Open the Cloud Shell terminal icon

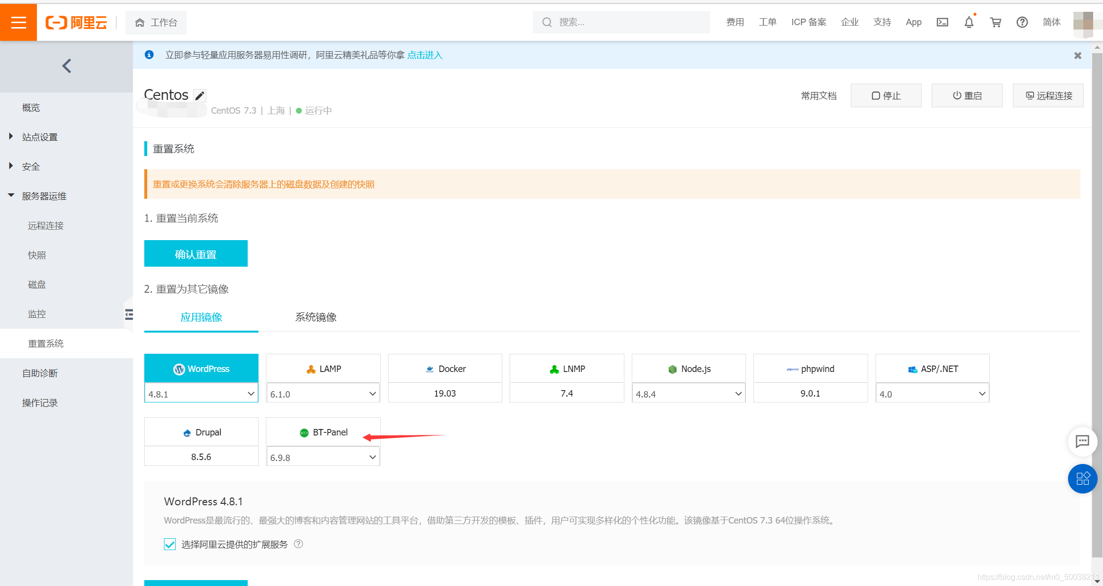click(942, 22)
